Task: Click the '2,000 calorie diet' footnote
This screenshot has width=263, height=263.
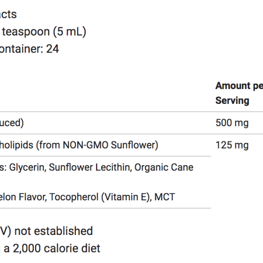Action: [x=57, y=249]
